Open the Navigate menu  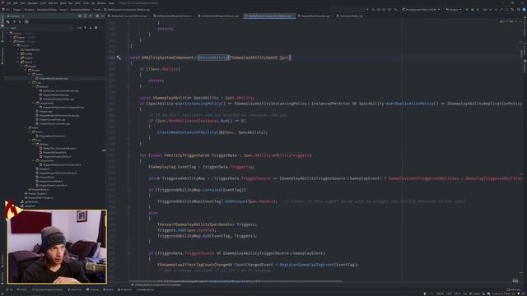33,3
